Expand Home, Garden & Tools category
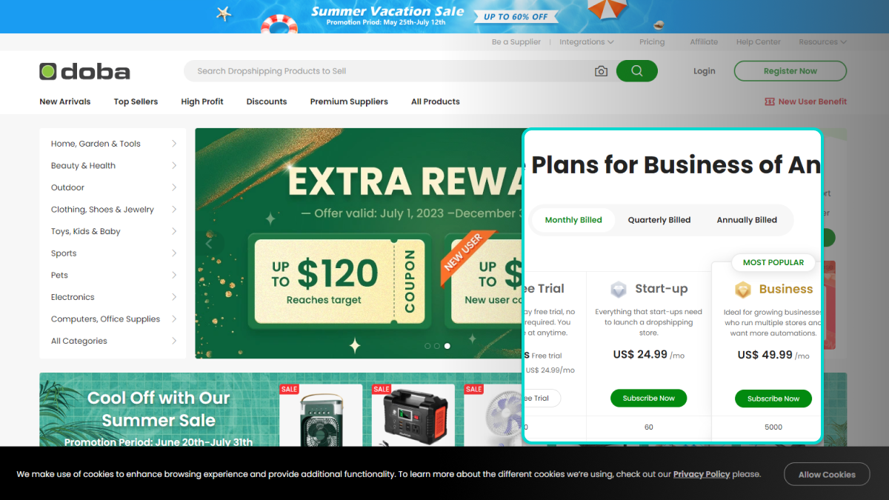The width and height of the screenshot is (889, 500). click(x=113, y=144)
